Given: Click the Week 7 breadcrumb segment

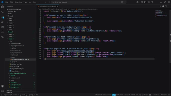Looking at the screenshot, I should point(47,9).
